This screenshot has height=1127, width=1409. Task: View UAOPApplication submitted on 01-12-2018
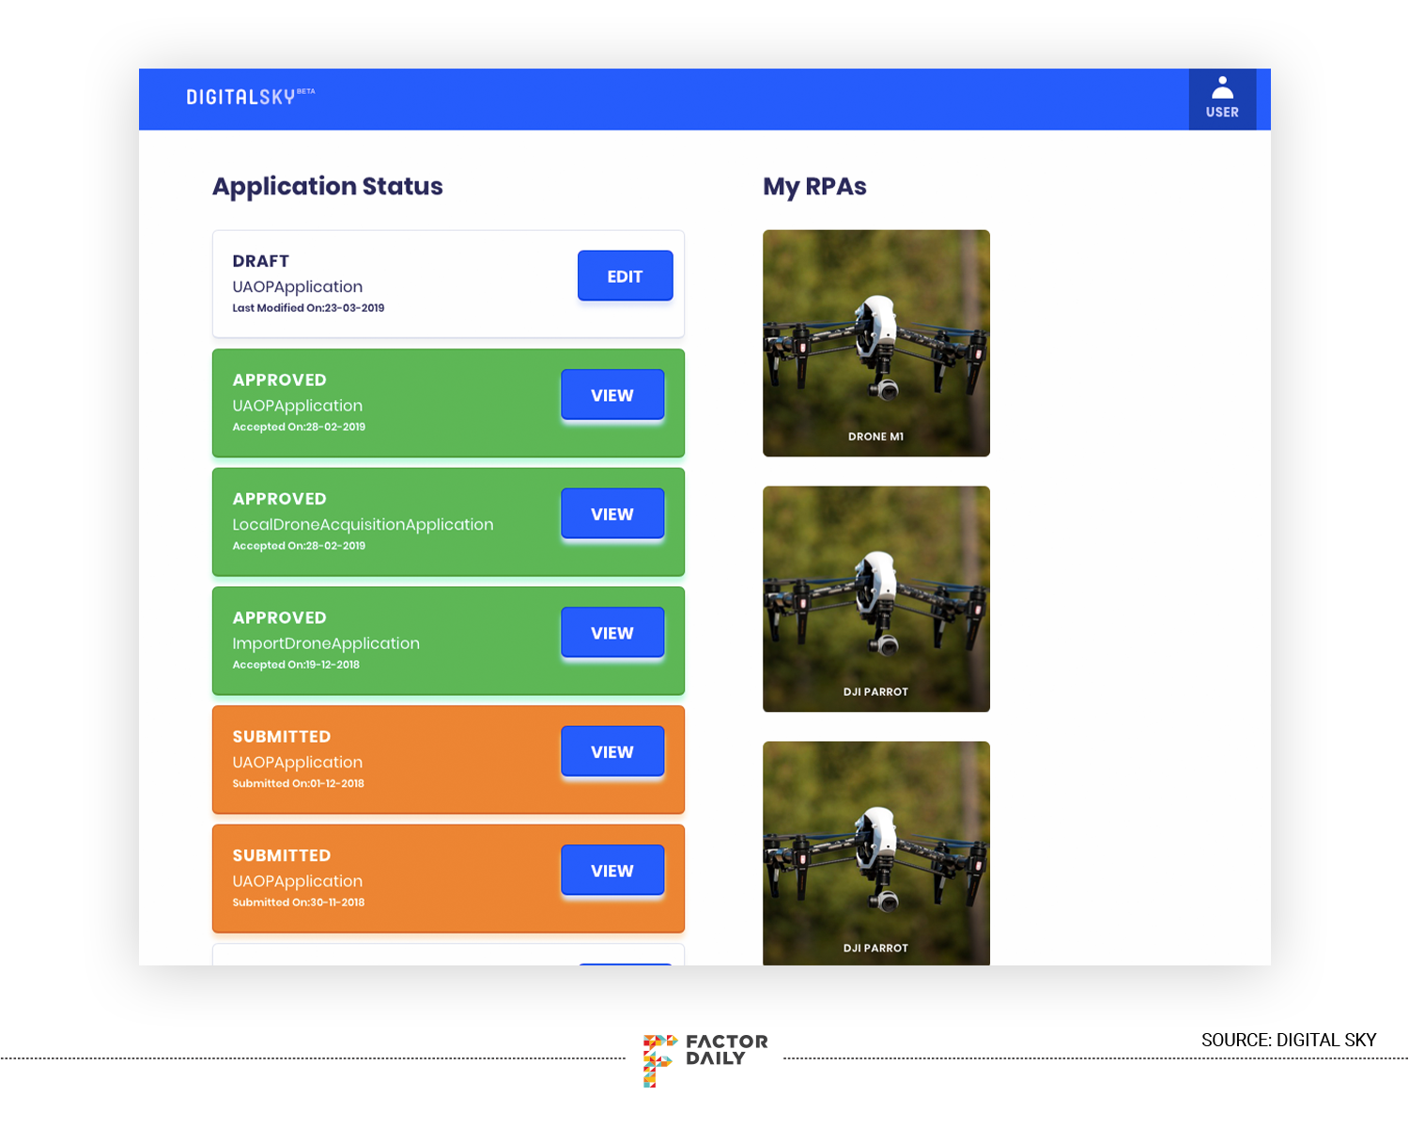[x=612, y=752]
